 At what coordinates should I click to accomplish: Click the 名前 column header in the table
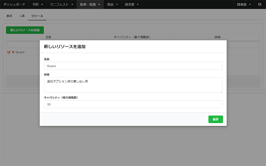(x=48, y=37)
